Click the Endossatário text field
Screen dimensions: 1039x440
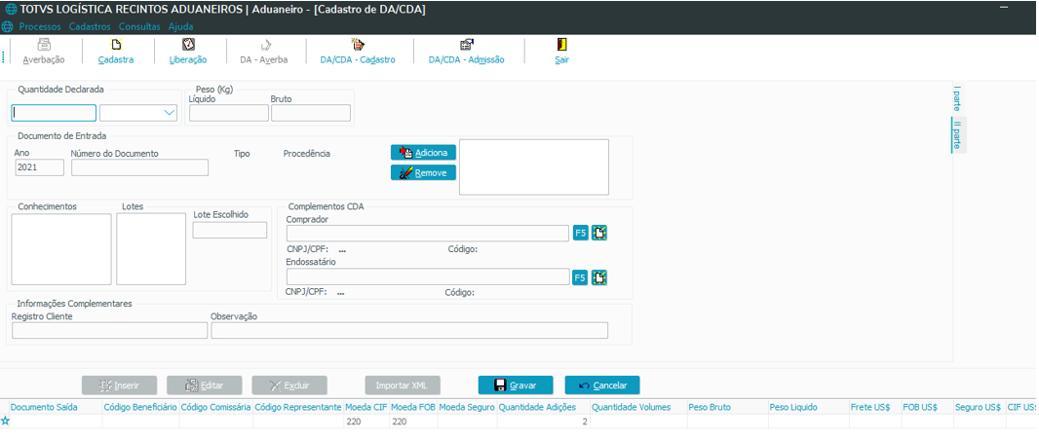coord(428,276)
